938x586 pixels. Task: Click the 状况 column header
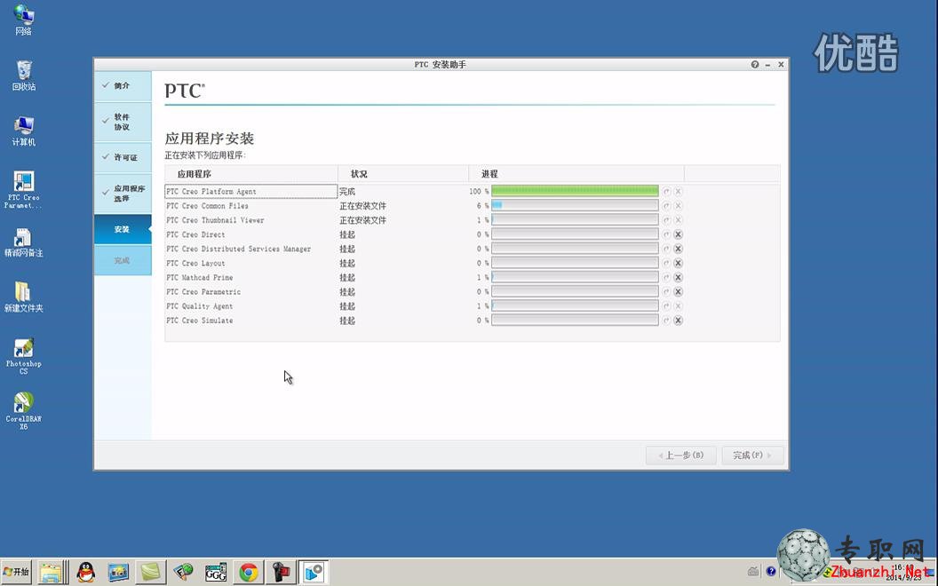click(403, 174)
